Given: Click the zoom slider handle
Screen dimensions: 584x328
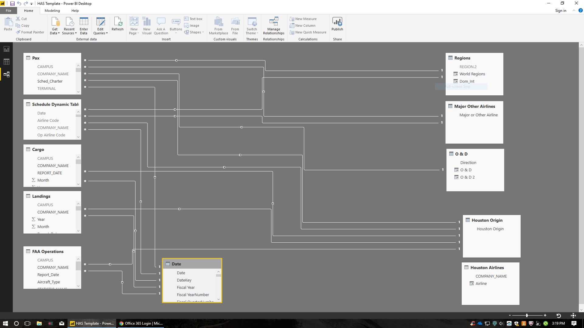Looking at the screenshot, I should pyautogui.click(x=527, y=316).
